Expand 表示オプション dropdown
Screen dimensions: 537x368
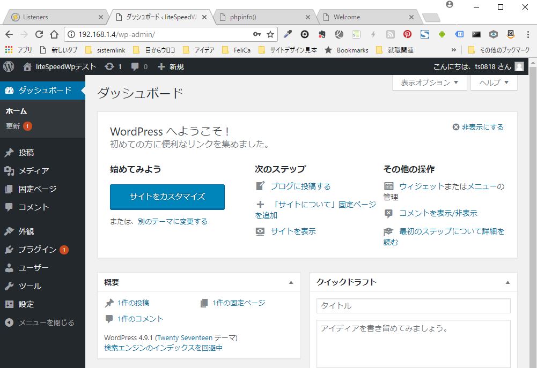pos(430,82)
